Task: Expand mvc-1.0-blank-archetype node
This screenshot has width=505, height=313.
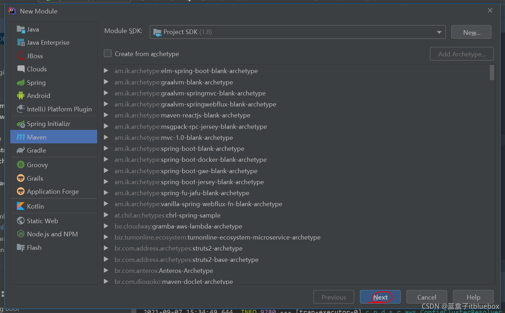Action: point(106,137)
